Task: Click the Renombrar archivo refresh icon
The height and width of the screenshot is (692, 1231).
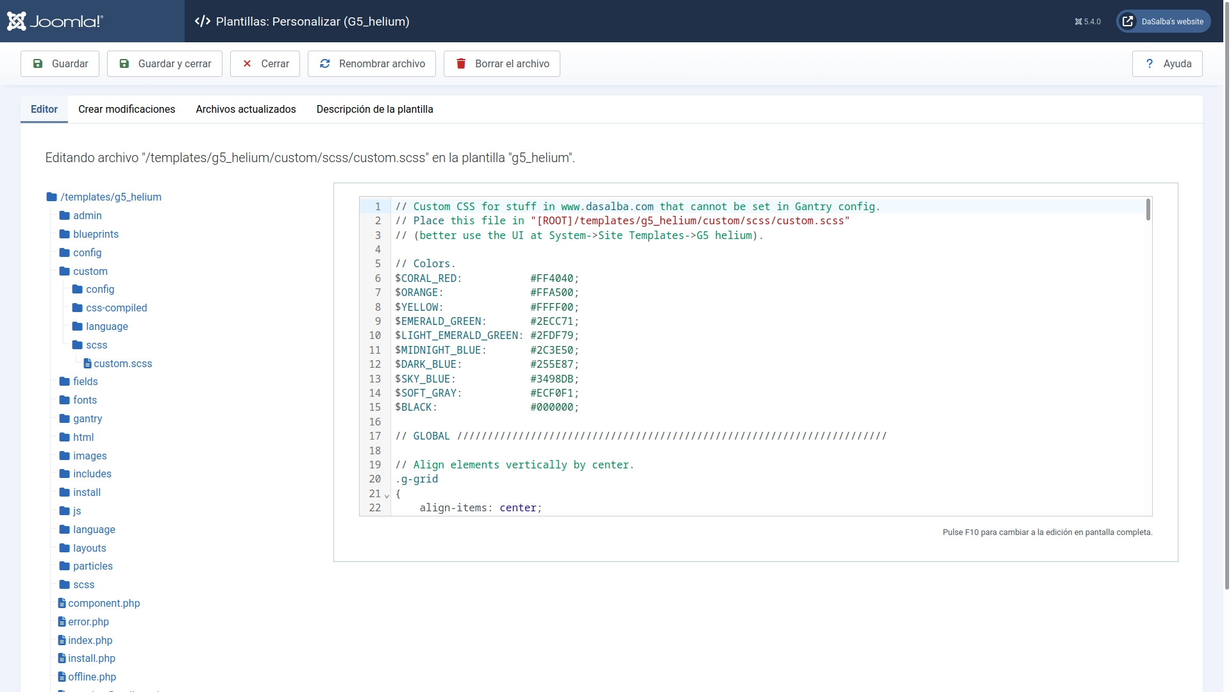Action: pyautogui.click(x=325, y=63)
